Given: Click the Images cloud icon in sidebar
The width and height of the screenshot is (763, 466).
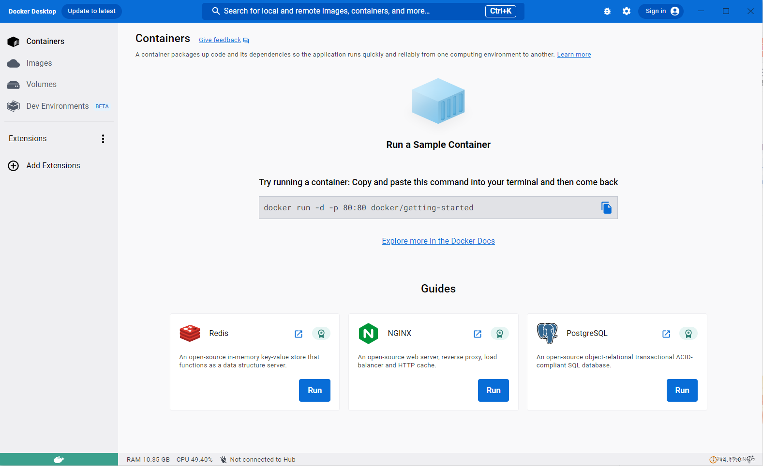Looking at the screenshot, I should (x=14, y=63).
